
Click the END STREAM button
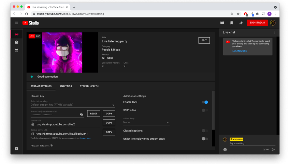pos(257,23)
